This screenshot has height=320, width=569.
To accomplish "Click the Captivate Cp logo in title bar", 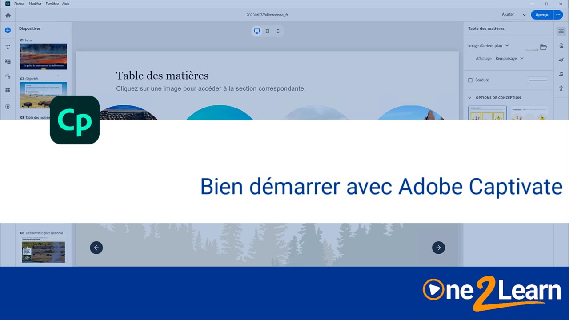I will 8,4.
